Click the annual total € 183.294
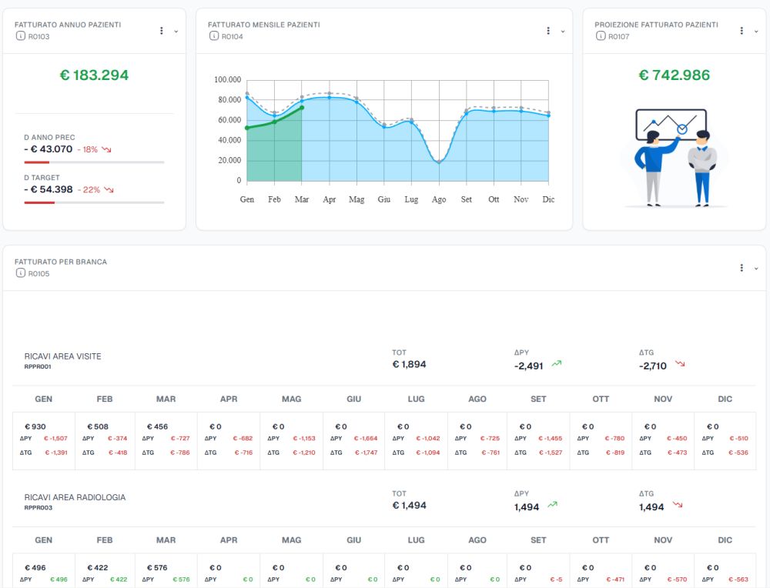770x588 pixels. 94,75
